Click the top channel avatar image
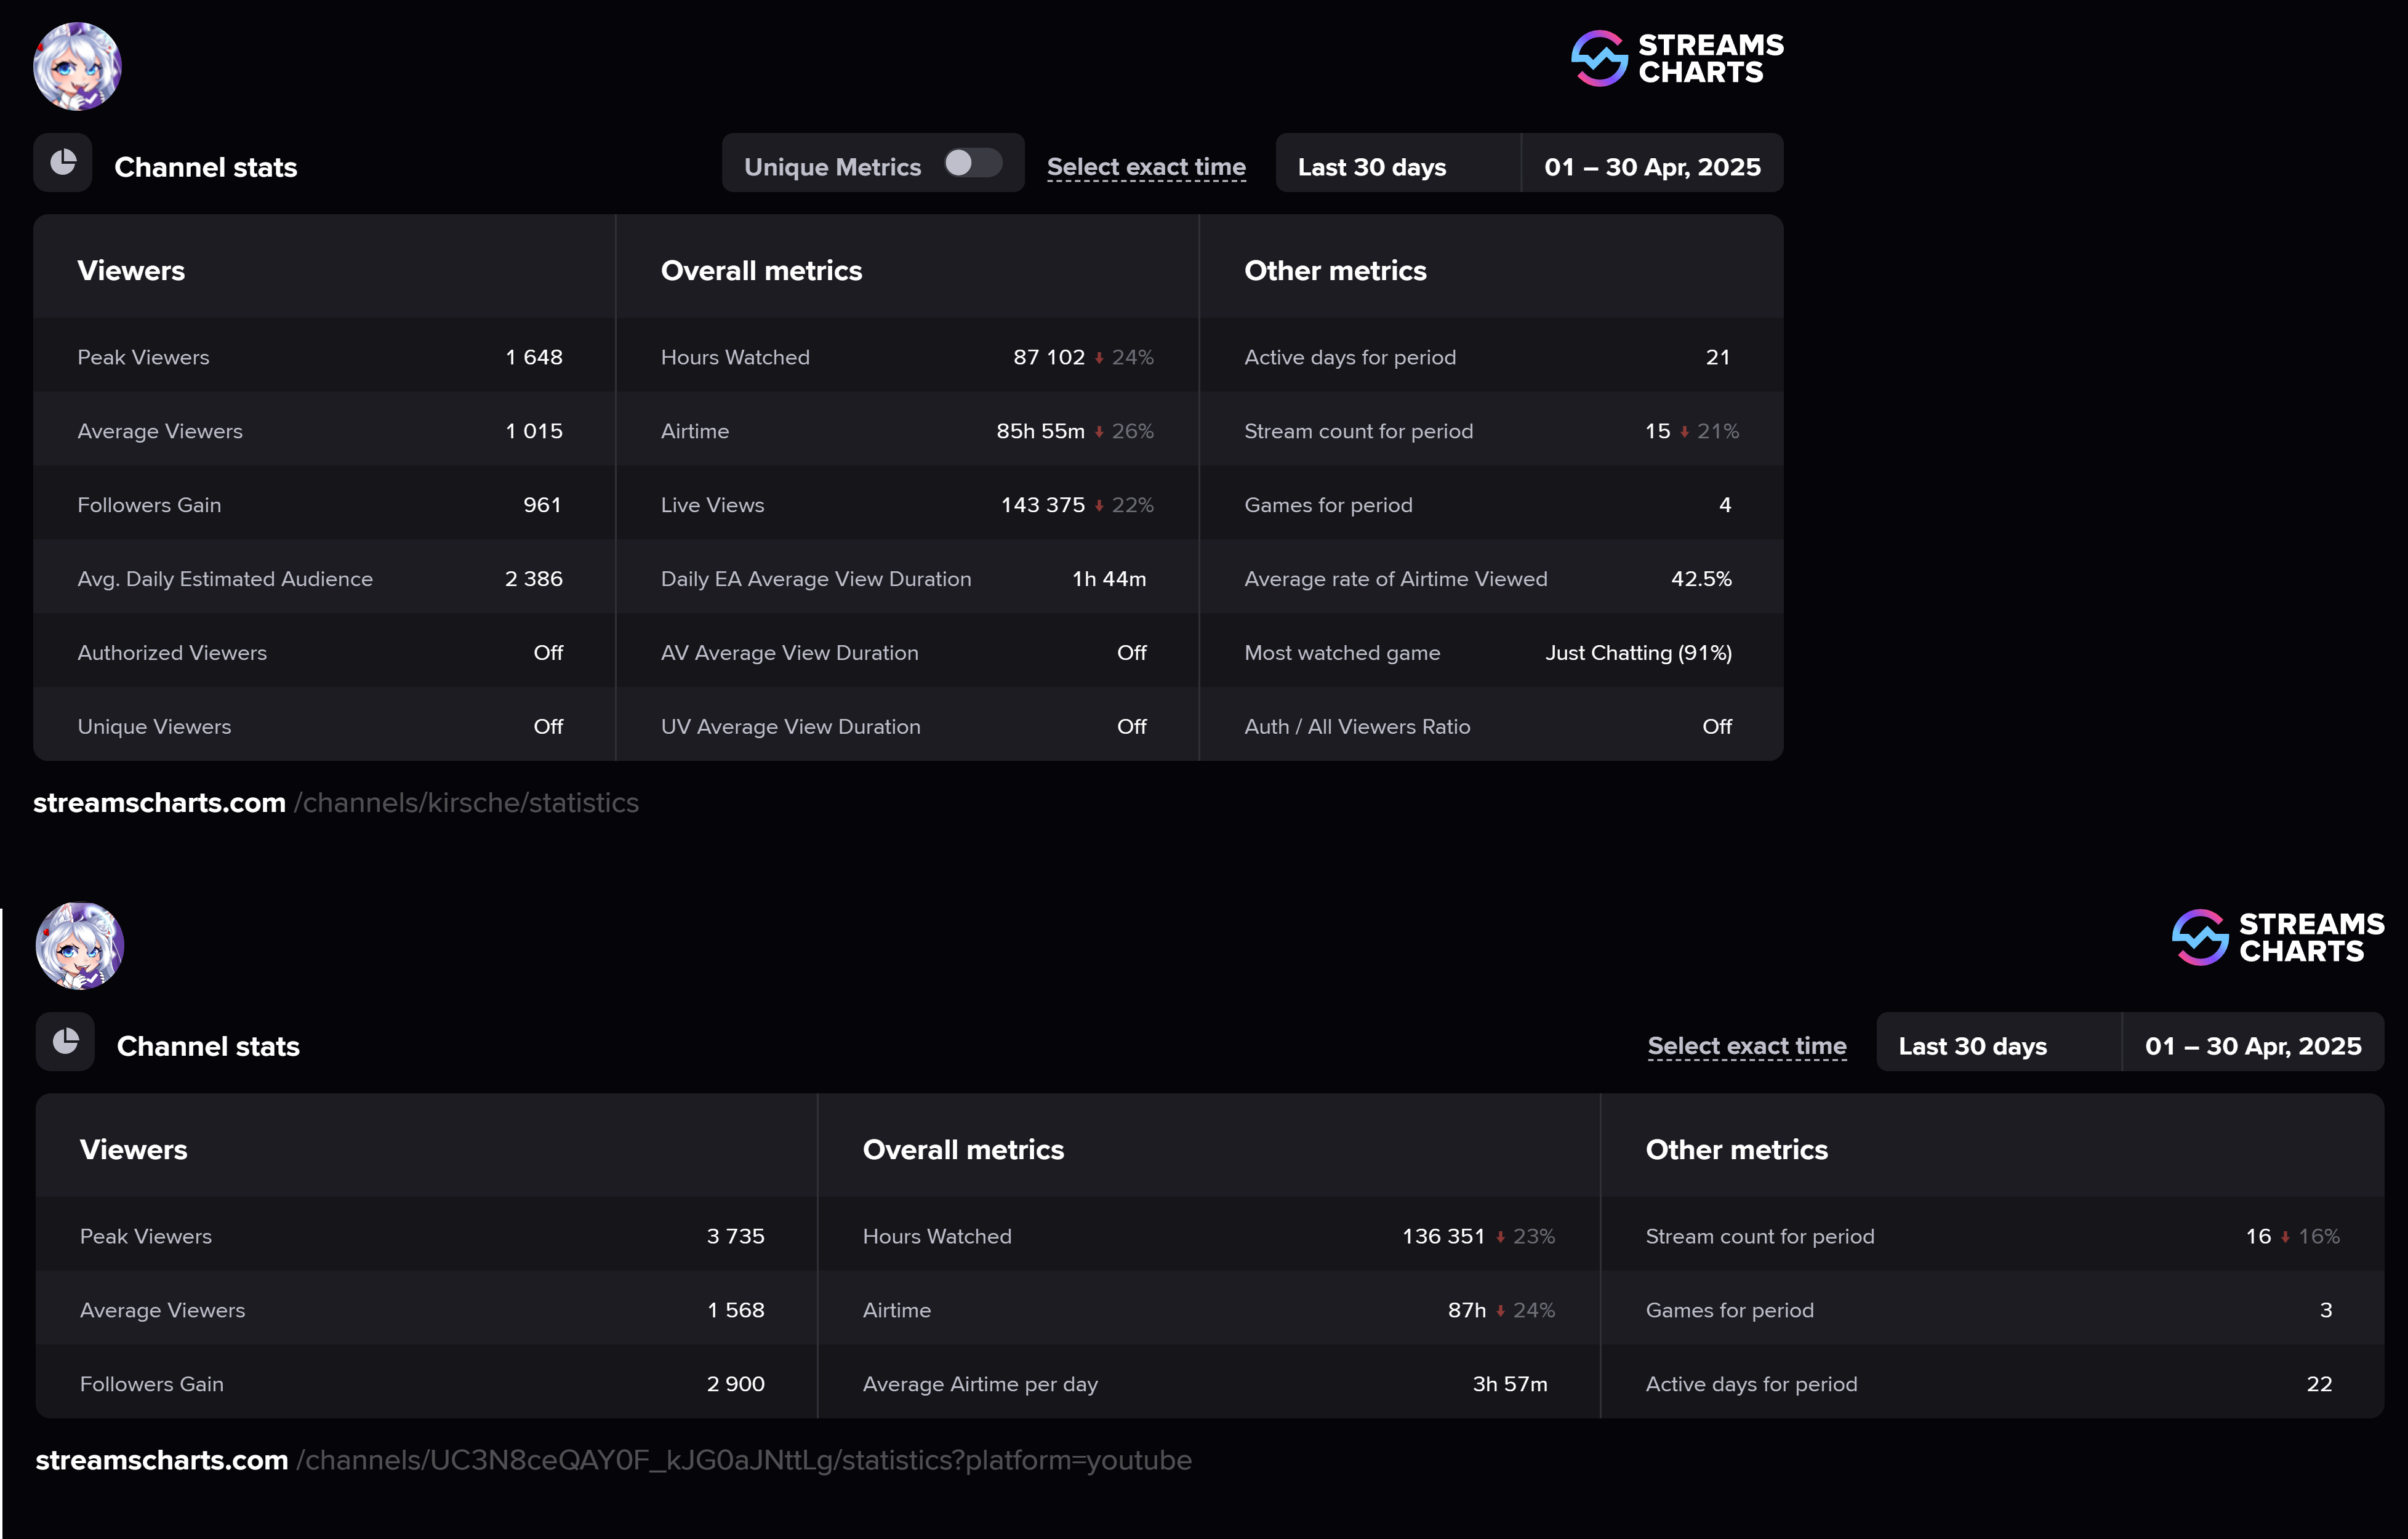Image resolution: width=2408 pixels, height=1539 pixels. coord(77,66)
